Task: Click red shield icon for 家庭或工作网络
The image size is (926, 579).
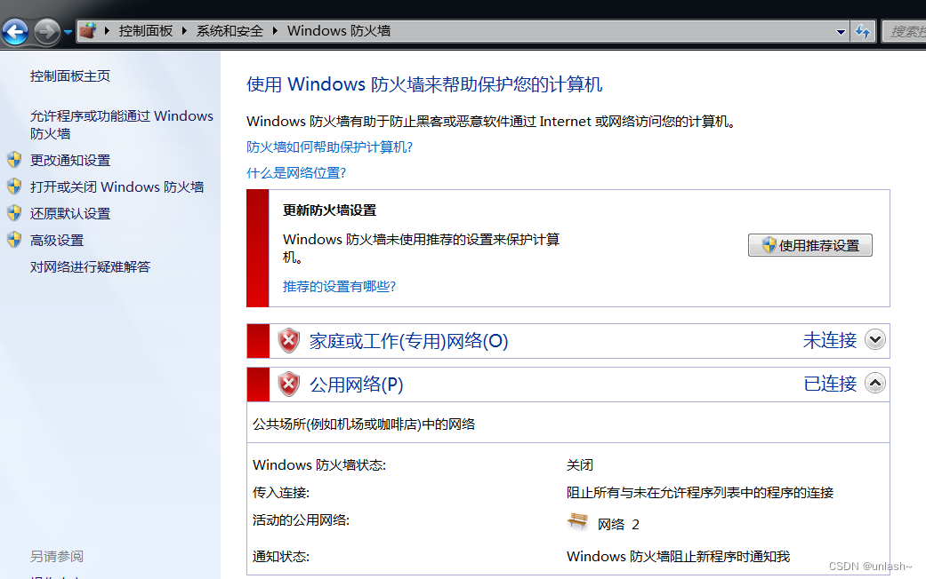Action: point(289,340)
